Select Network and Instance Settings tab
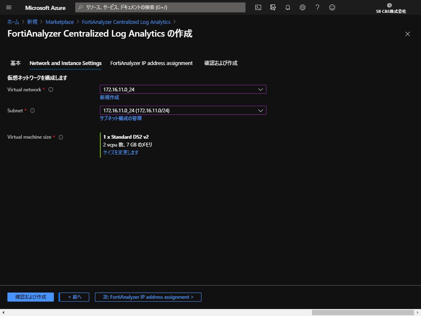421x316 pixels. [x=65, y=63]
